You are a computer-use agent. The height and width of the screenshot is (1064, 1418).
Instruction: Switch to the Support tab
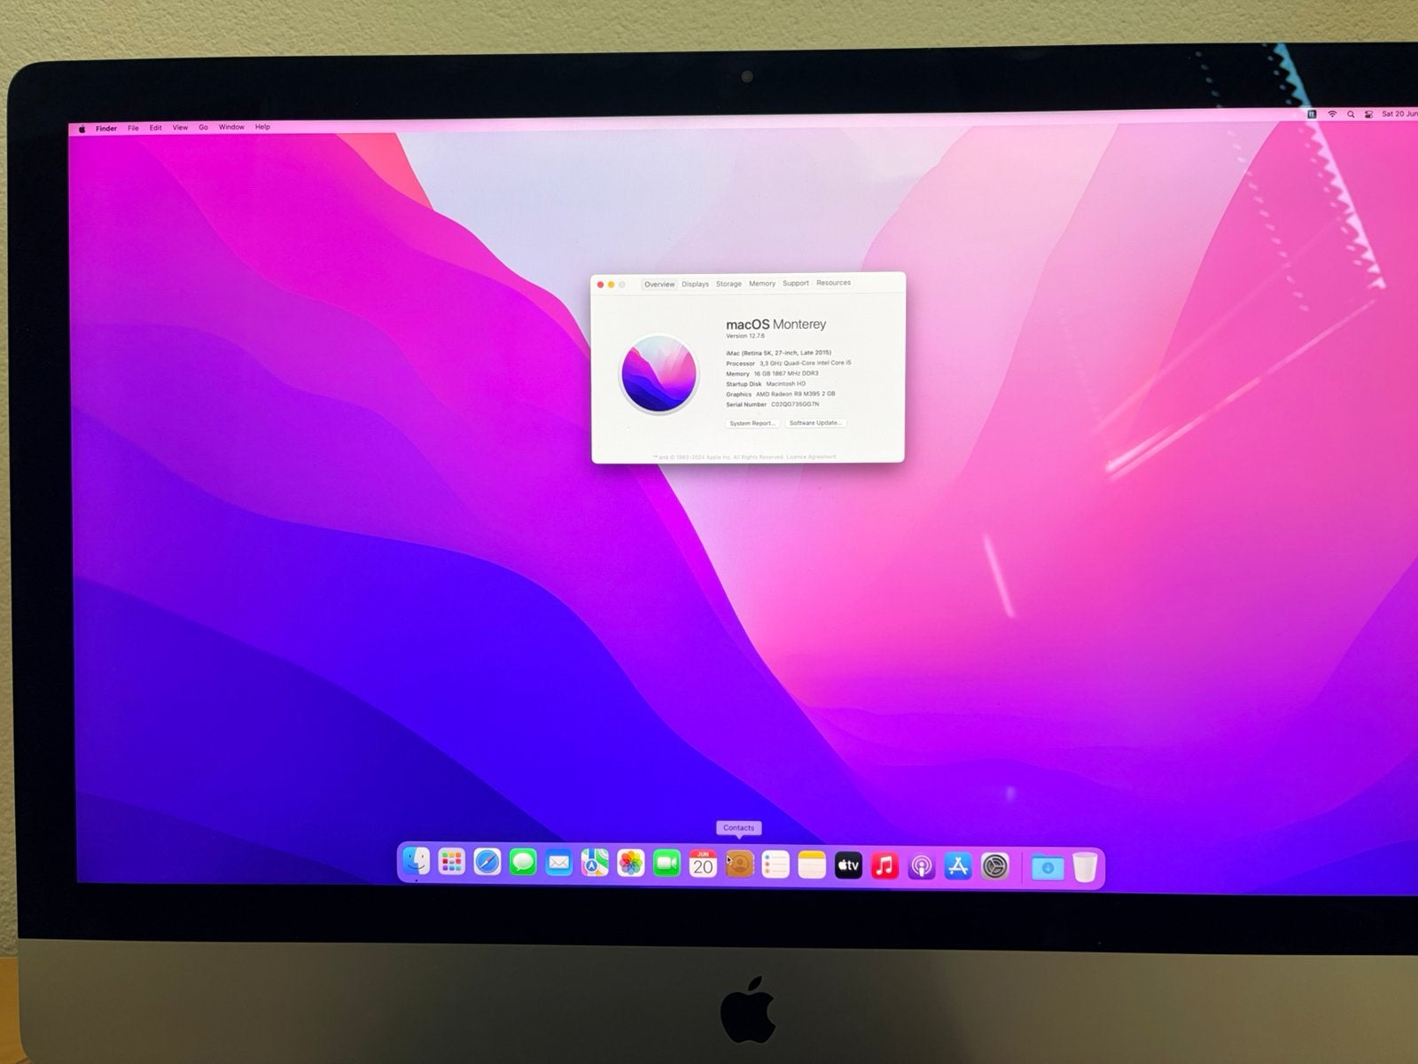pos(796,283)
